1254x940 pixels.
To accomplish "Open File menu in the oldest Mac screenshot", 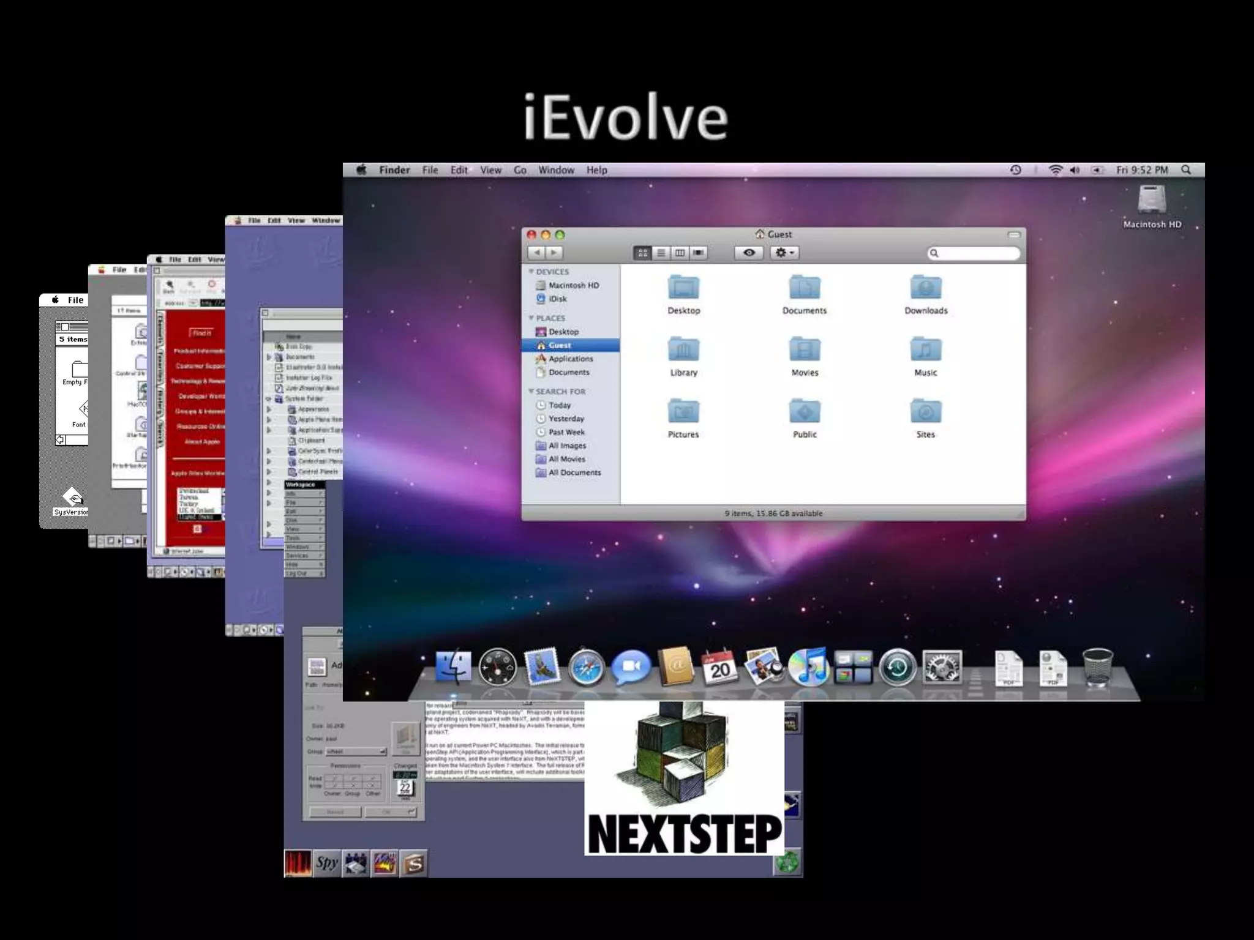I will (75, 300).
